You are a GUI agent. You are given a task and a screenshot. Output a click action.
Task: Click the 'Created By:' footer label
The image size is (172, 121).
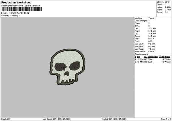[6, 119]
